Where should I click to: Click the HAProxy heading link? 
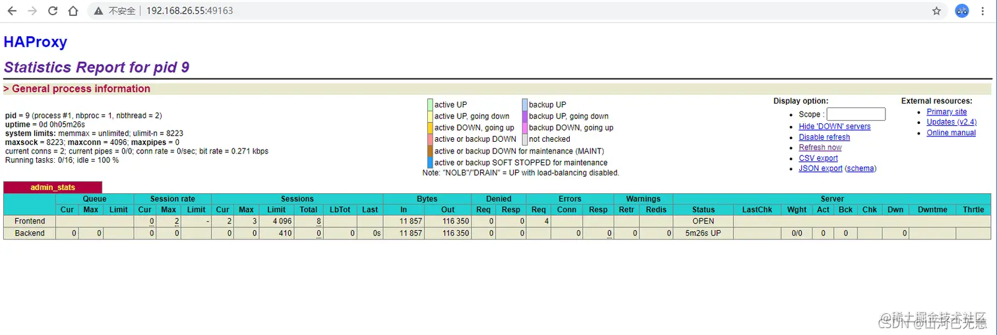point(36,42)
